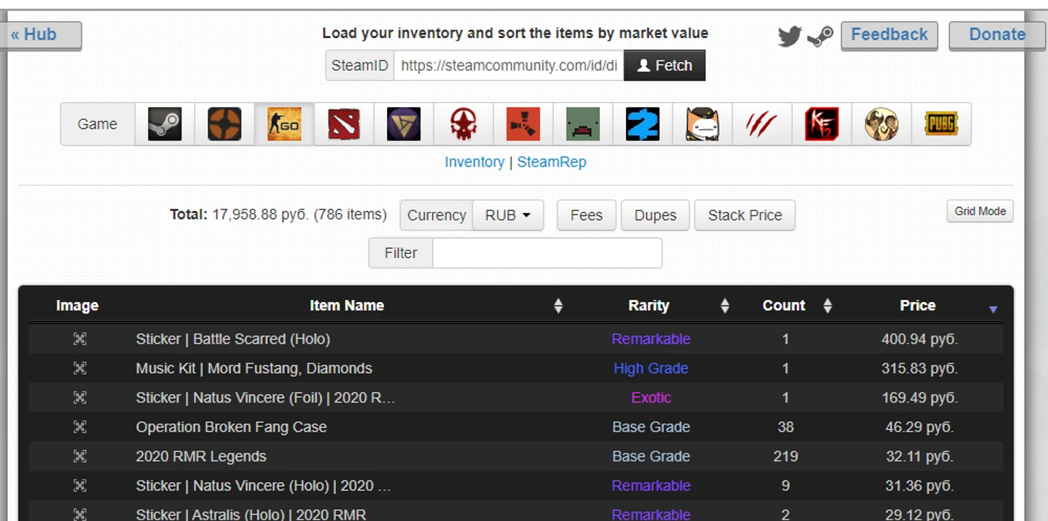Select item name Operation Broken Fang Case
Screen dimensions: 1048x521
[x=231, y=427]
